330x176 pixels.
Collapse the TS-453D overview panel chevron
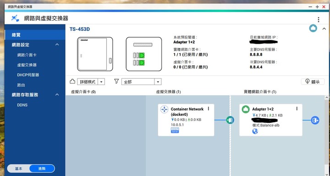coord(324,28)
